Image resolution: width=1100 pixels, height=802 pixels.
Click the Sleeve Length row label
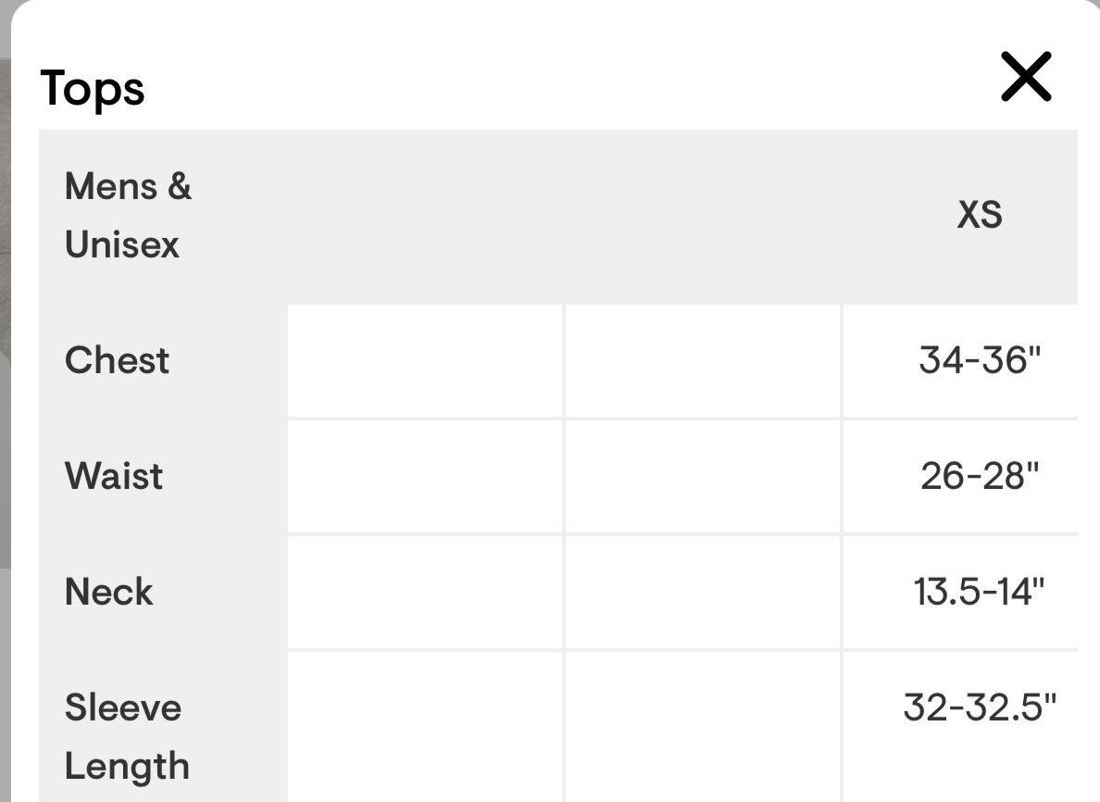pyautogui.click(x=127, y=736)
